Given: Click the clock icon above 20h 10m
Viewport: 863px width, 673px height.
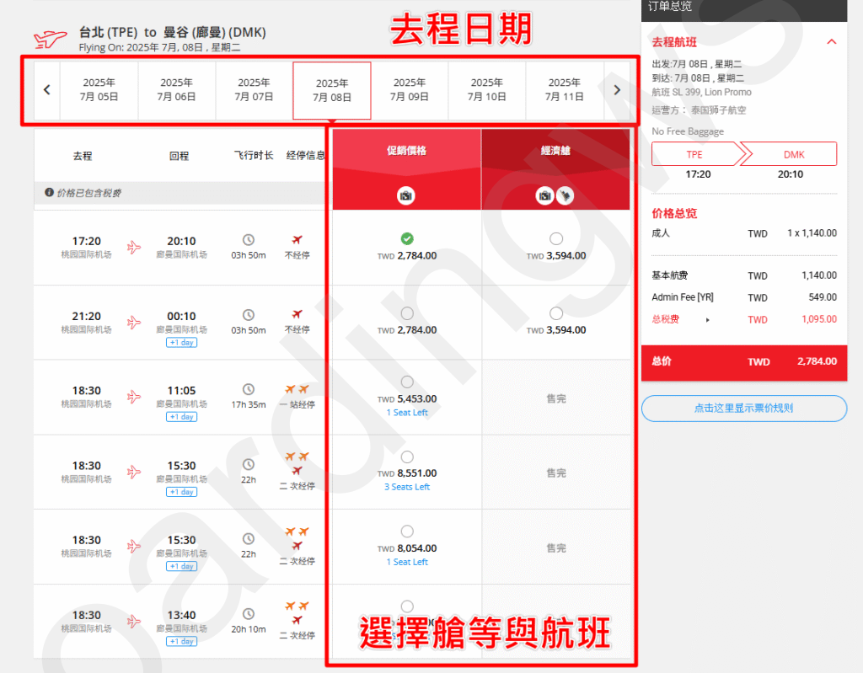Looking at the screenshot, I should [x=249, y=613].
